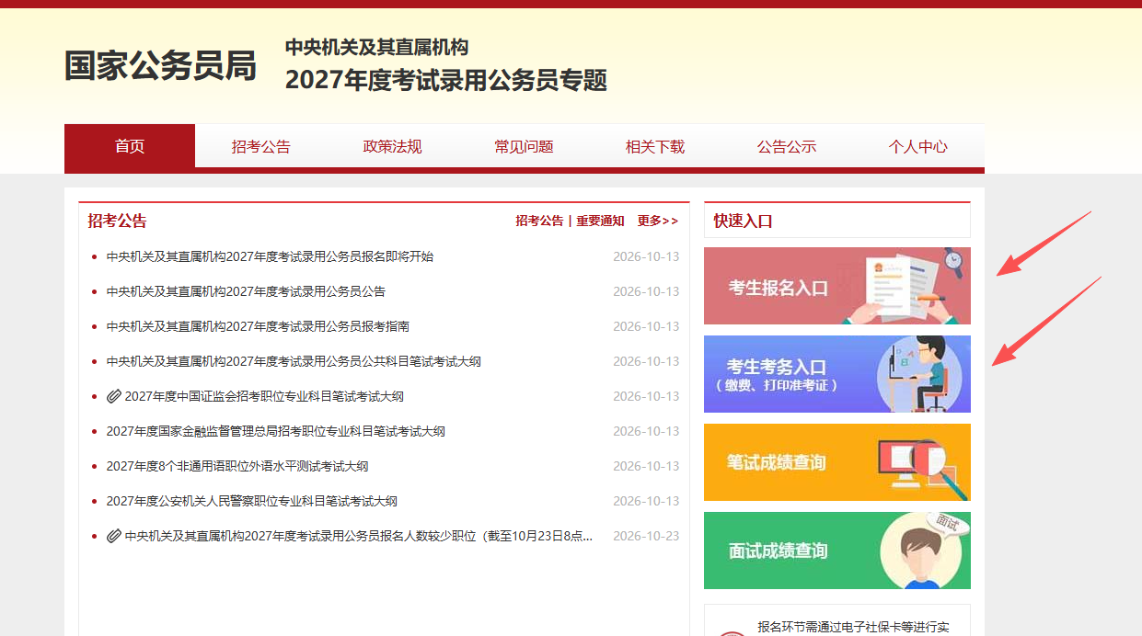This screenshot has width=1142, height=636.
Task: Switch to the 重要通知 list
Action: [x=600, y=221]
